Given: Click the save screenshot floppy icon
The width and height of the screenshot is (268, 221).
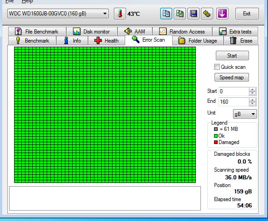Looking at the screenshot, I should [193, 14].
